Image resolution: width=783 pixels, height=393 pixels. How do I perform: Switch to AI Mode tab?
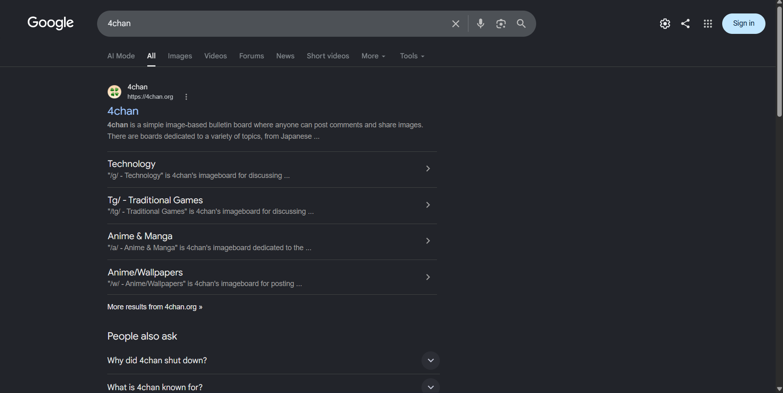[121, 56]
